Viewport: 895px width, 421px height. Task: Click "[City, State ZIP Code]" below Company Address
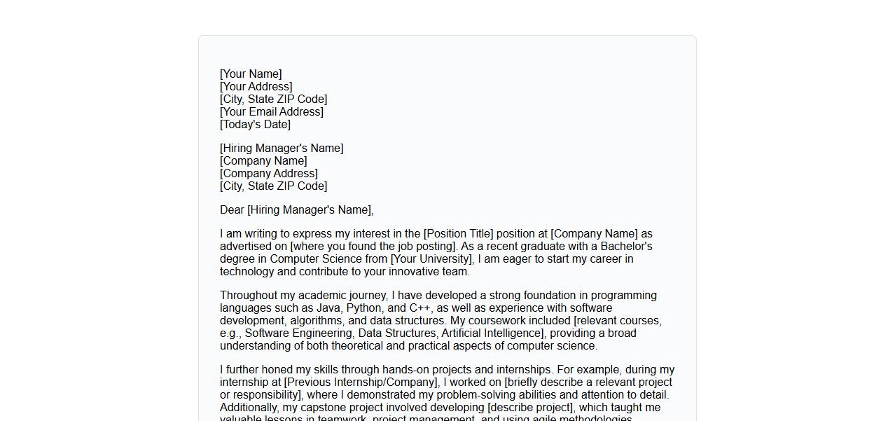click(x=273, y=186)
